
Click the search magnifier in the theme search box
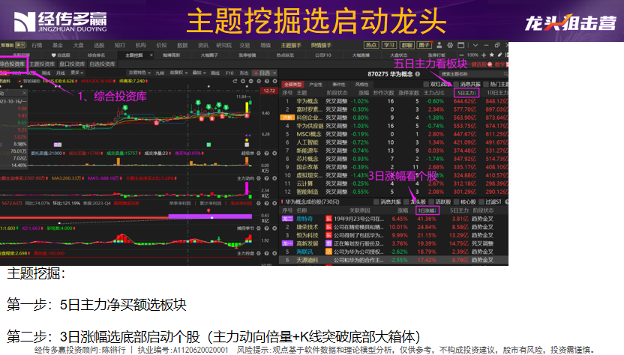tap(505, 74)
